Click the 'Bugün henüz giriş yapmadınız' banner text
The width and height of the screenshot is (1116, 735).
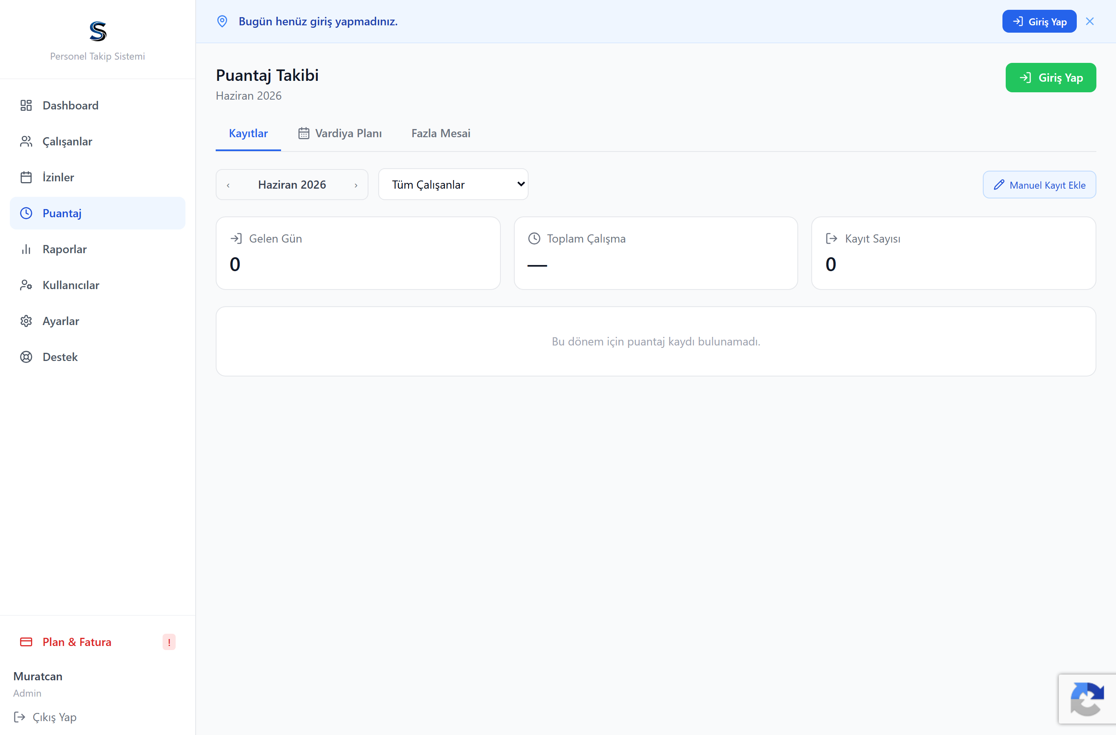(318, 22)
